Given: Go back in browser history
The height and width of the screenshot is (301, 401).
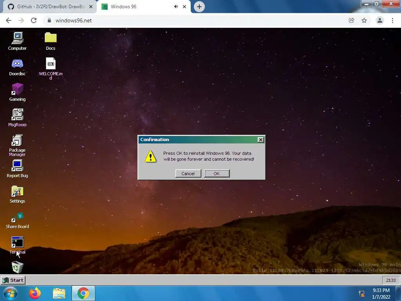Looking at the screenshot, I should coord(9,20).
